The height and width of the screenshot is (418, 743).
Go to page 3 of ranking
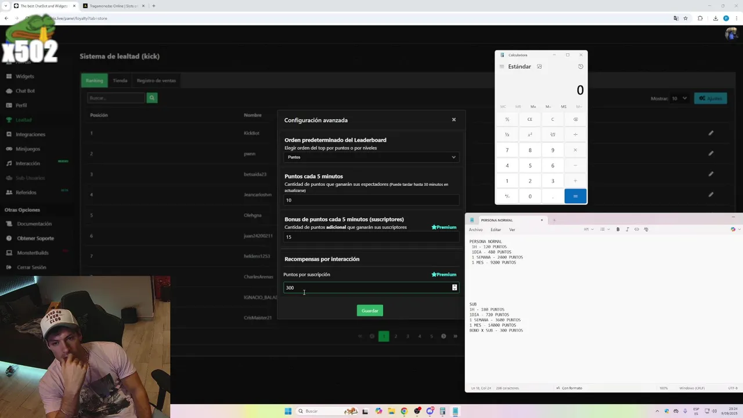tap(407, 336)
